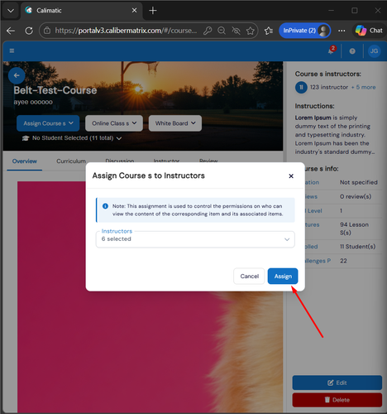387x414 pixels.
Task: Click the browser address bar URL
Action: (126, 31)
